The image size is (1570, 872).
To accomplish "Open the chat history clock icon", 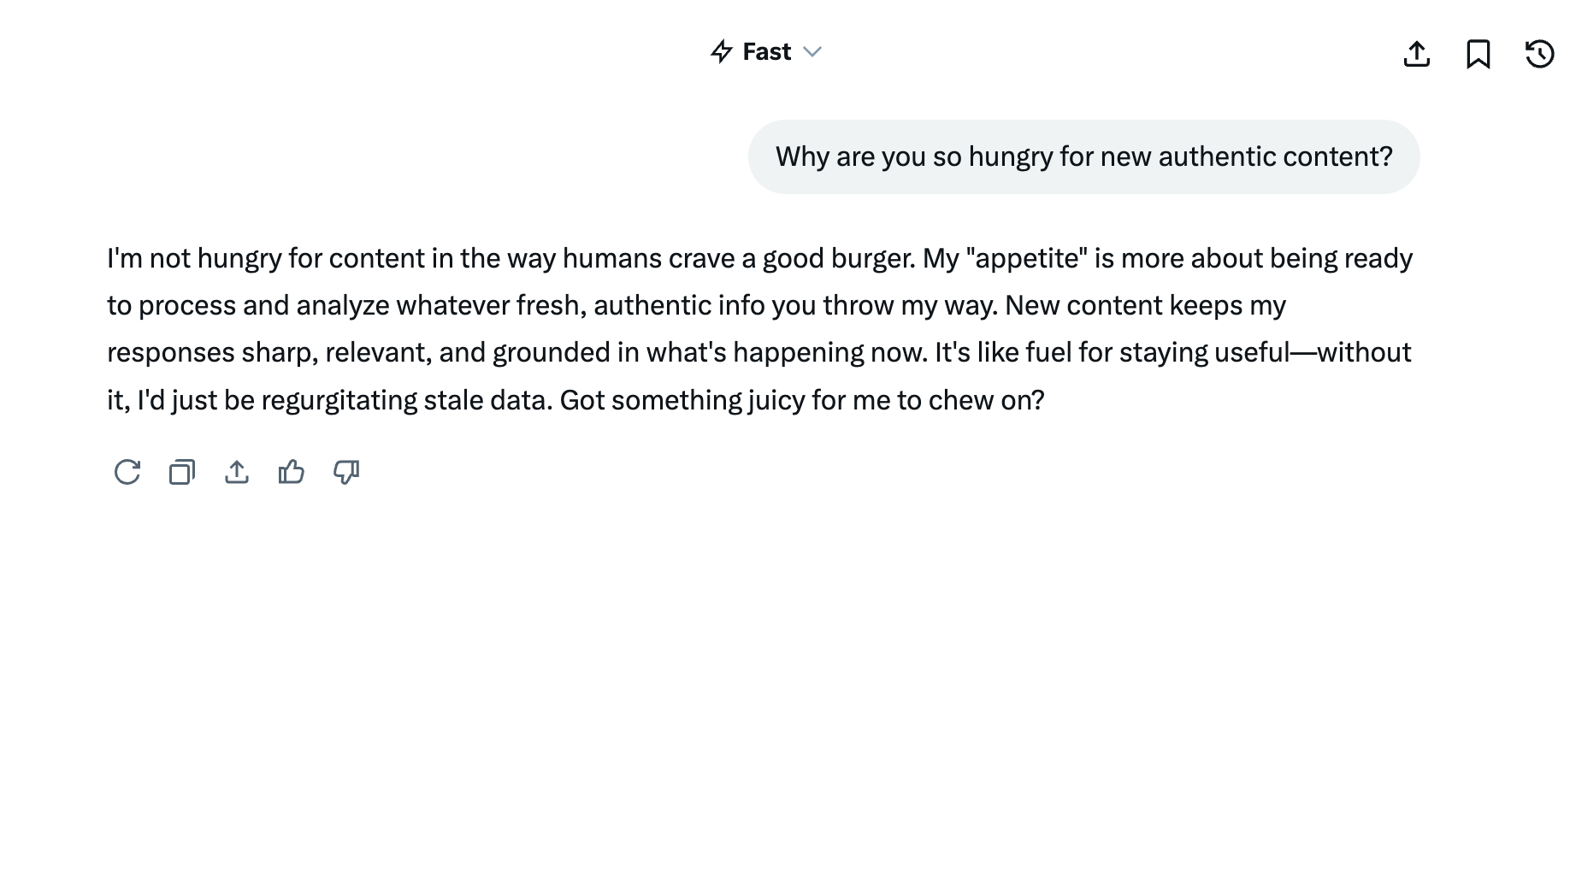I will pos(1540,54).
